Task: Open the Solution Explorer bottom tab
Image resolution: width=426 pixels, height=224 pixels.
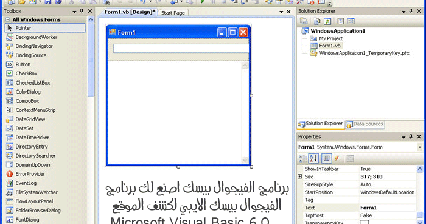Action: click(x=321, y=124)
